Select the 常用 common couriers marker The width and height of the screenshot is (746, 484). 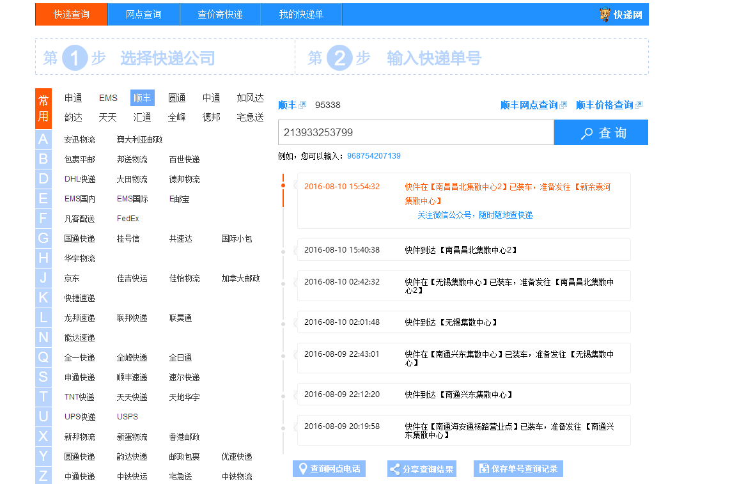click(43, 109)
